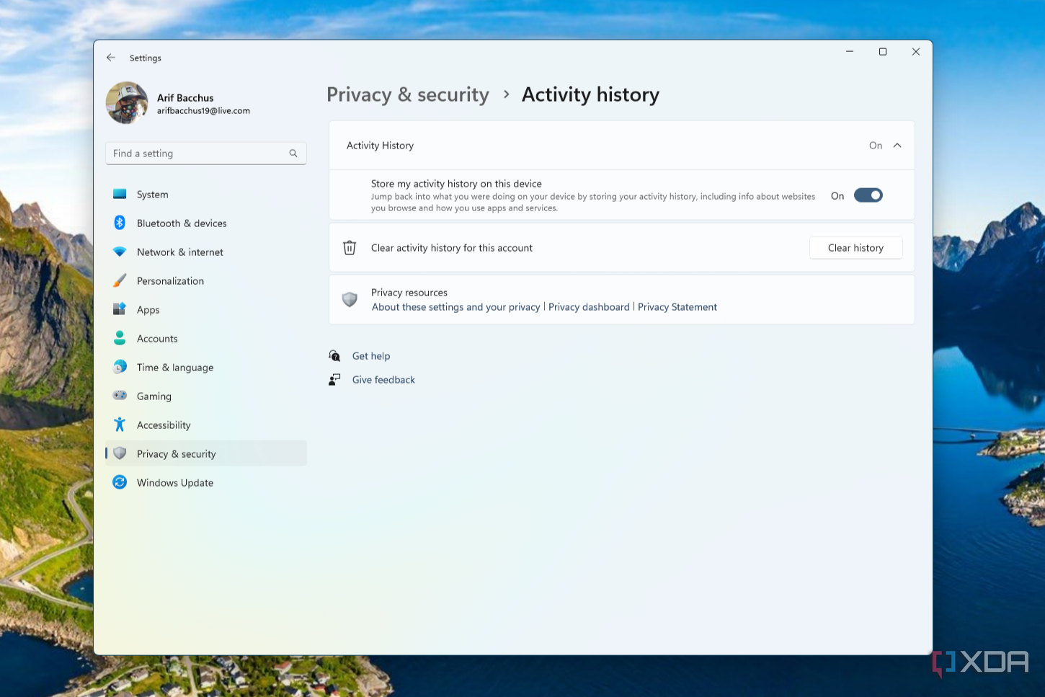This screenshot has height=697, width=1045.
Task: Open the Privacy Statement link
Action: (x=677, y=307)
